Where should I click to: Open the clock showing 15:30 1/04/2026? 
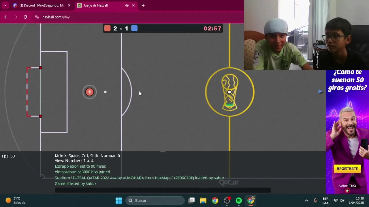[356, 201]
